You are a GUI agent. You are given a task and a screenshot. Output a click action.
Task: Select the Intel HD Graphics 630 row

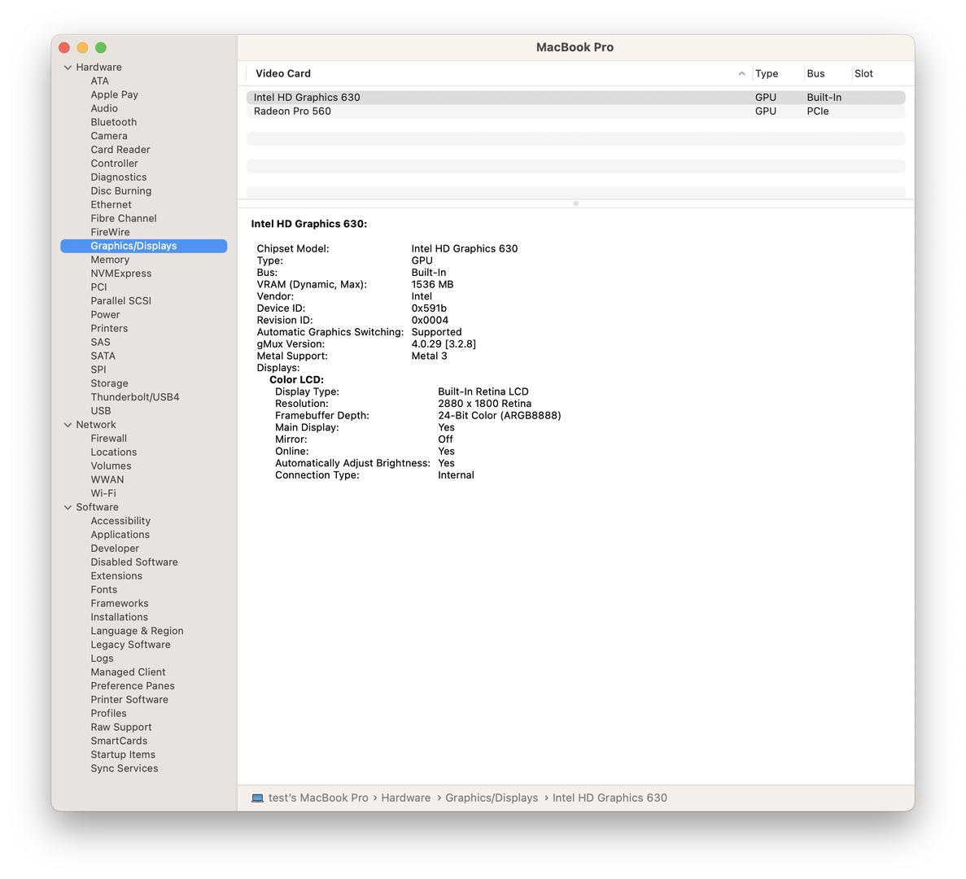pos(575,98)
